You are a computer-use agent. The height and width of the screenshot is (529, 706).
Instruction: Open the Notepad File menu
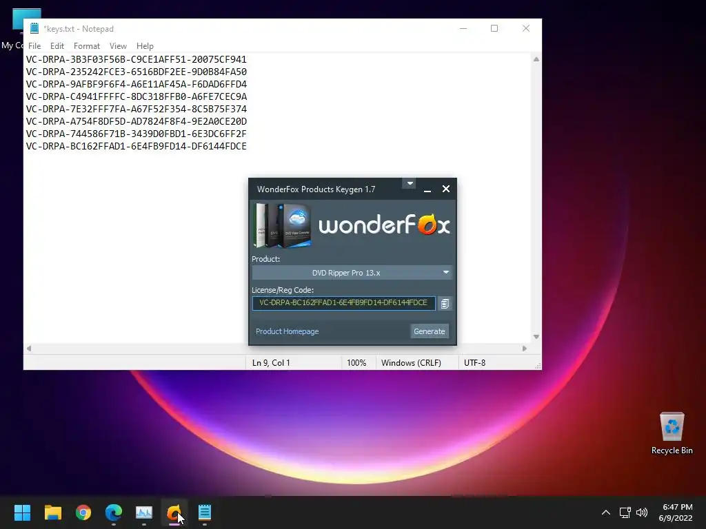click(x=34, y=46)
